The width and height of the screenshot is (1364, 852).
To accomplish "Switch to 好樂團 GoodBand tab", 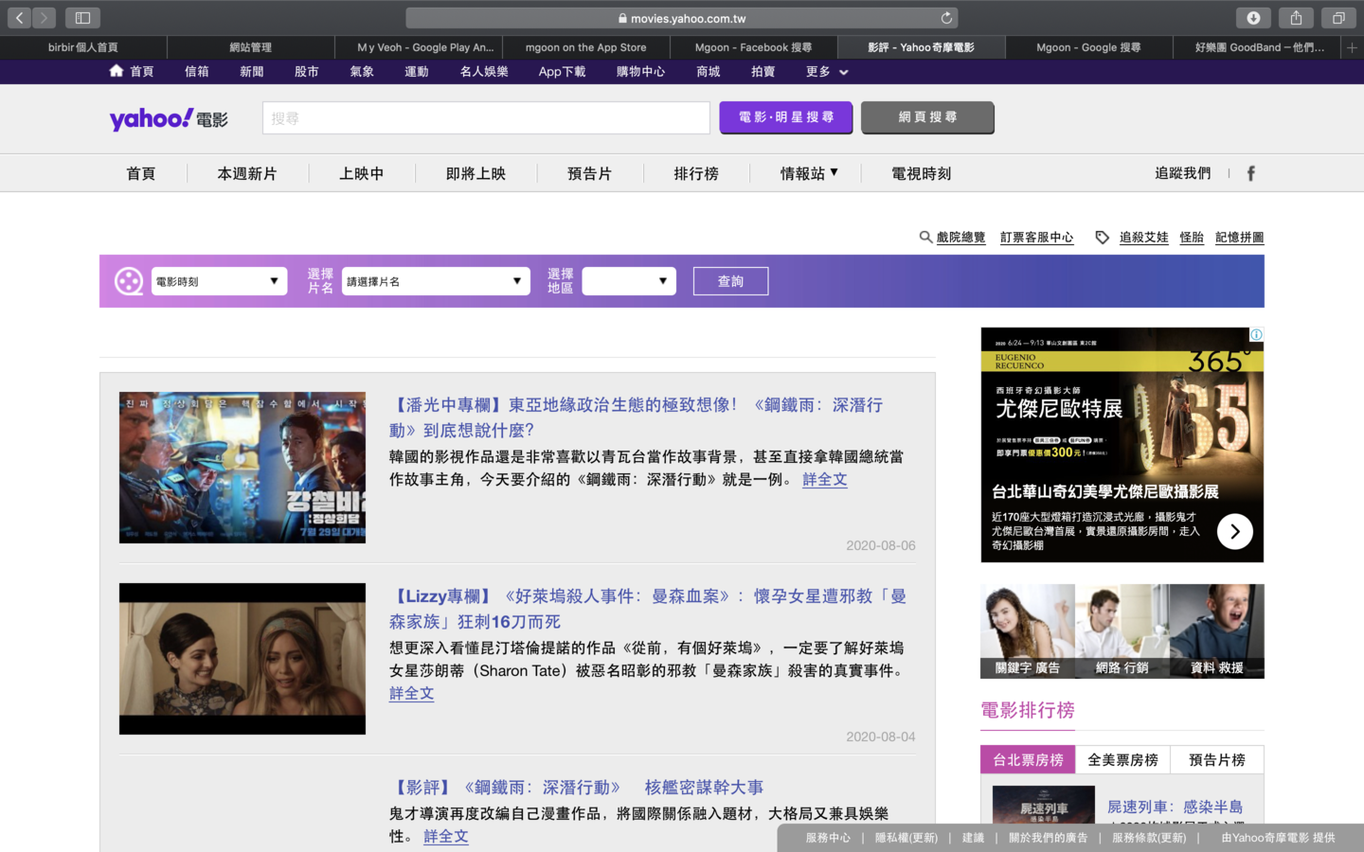I will 1257,47.
